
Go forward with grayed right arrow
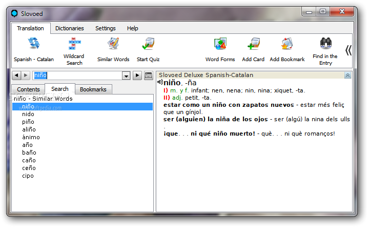[x=26, y=75]
